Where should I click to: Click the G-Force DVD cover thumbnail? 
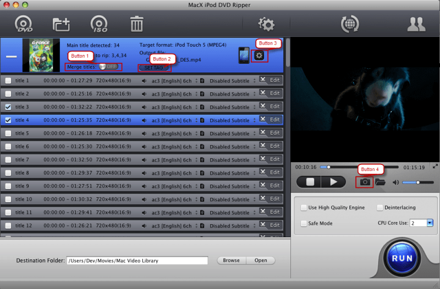pos(41,55)
